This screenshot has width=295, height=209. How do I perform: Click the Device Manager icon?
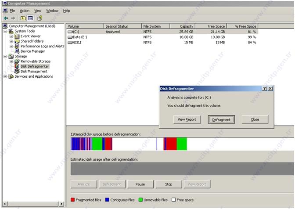(x=17, y=51)
